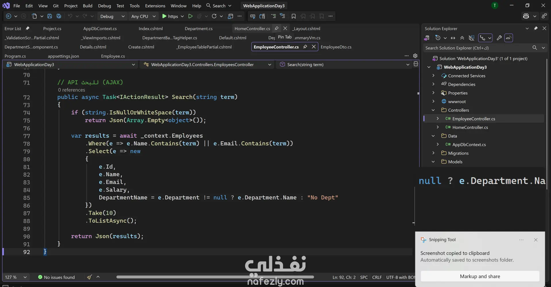Image resolution: width=551 pixels, height=287 pixels.
Task: Expand the Dependencies node
Action: [433, 84]
